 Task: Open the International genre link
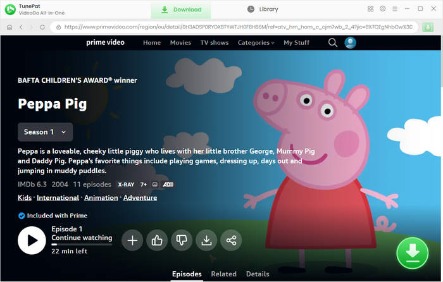(x=58, y=198)
